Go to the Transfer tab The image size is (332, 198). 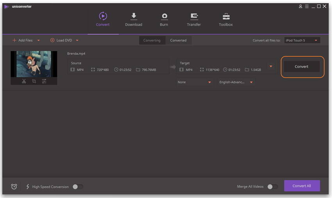click(194, 19)
